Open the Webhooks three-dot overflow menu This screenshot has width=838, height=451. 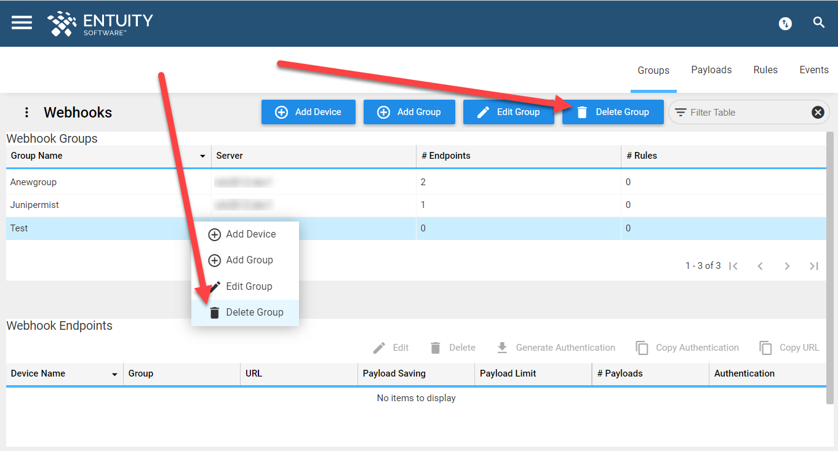tap(26, 113)
